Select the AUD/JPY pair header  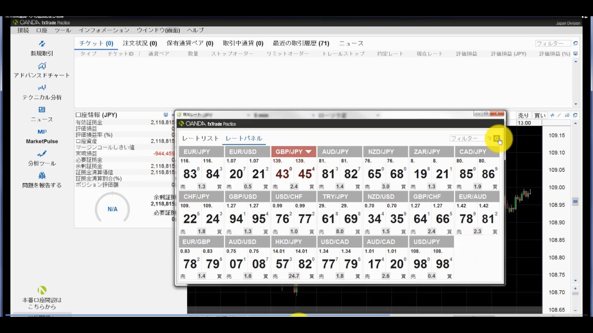(340, 152)
